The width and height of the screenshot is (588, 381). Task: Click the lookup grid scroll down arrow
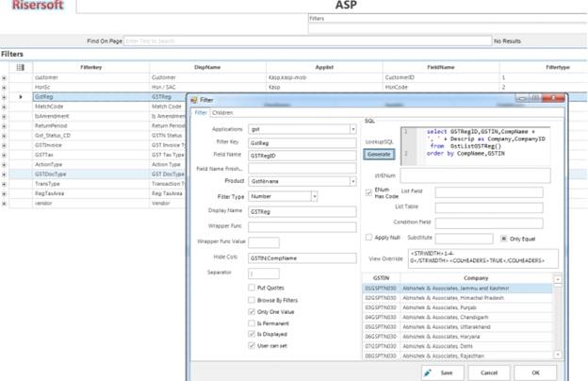(x=558, y=355)
